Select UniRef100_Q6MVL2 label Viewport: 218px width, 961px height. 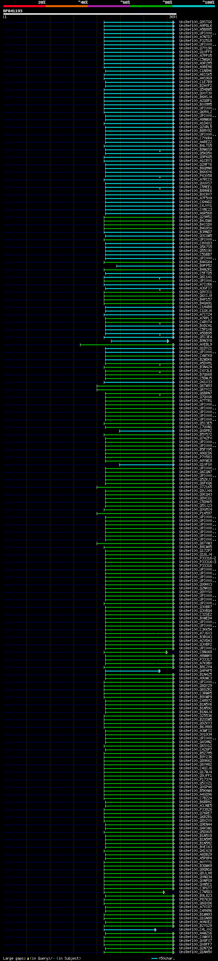(195, 112)
